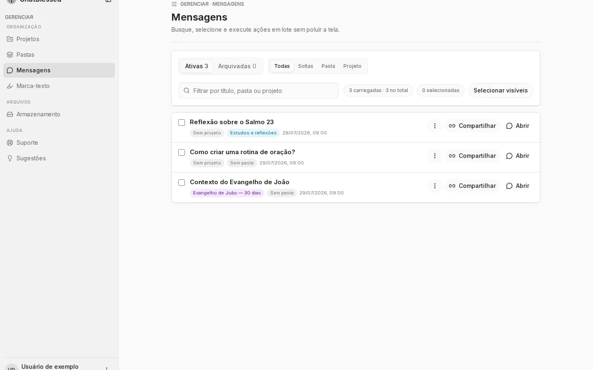This screenshot has height=370, width=593.
Task: Click the title Reflexão sobre o Salmo 23
Action: [232, 122]
